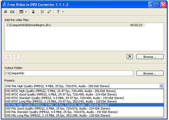Screen dimensions: 169x120
Task: Click the window layout toolbar icon
Action: tap(21, 12)
